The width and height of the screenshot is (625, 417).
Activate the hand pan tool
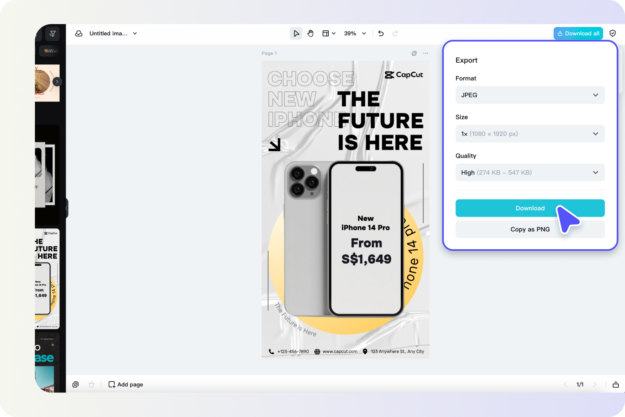[310, 33]
